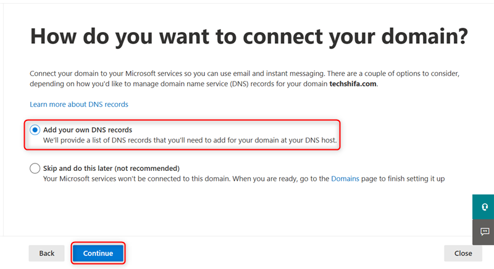Image resolution: width=494 pixels, height=269 pixels.
Task: Click the bold techshifa.com domain name
Action: pyautogui.click(x=353, y=84)
